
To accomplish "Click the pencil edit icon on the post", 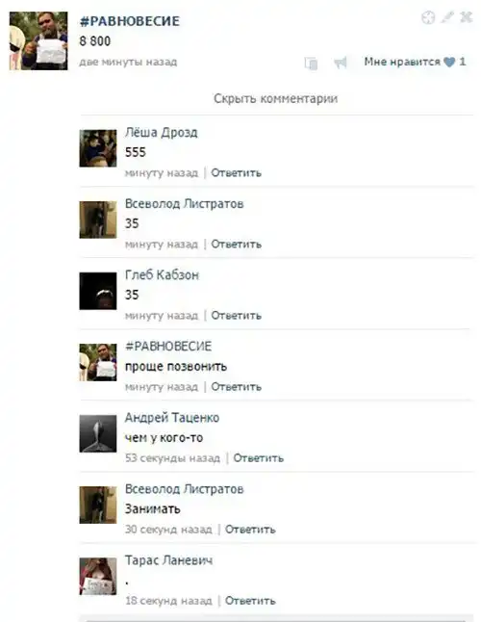I will [x=447, y=17].
